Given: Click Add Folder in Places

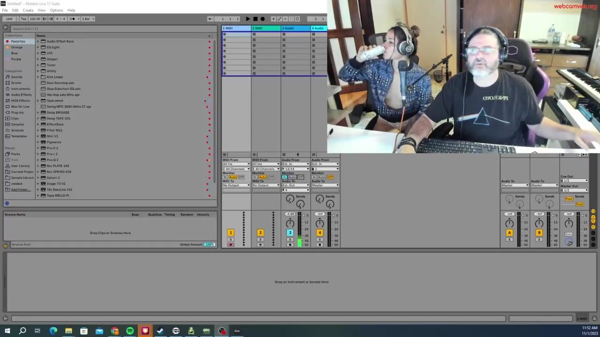Looking at the screenshot, I should (x=20, y=190).
